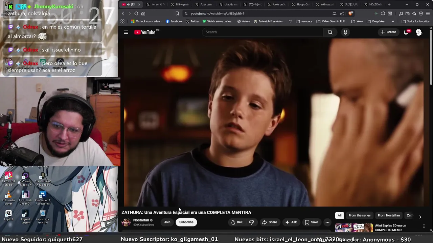Bookmark this page with the bookmark icon

click(177, 13)
